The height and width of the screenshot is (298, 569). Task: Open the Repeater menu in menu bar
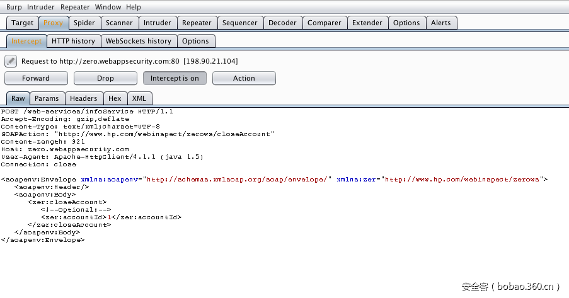point(75,7)
